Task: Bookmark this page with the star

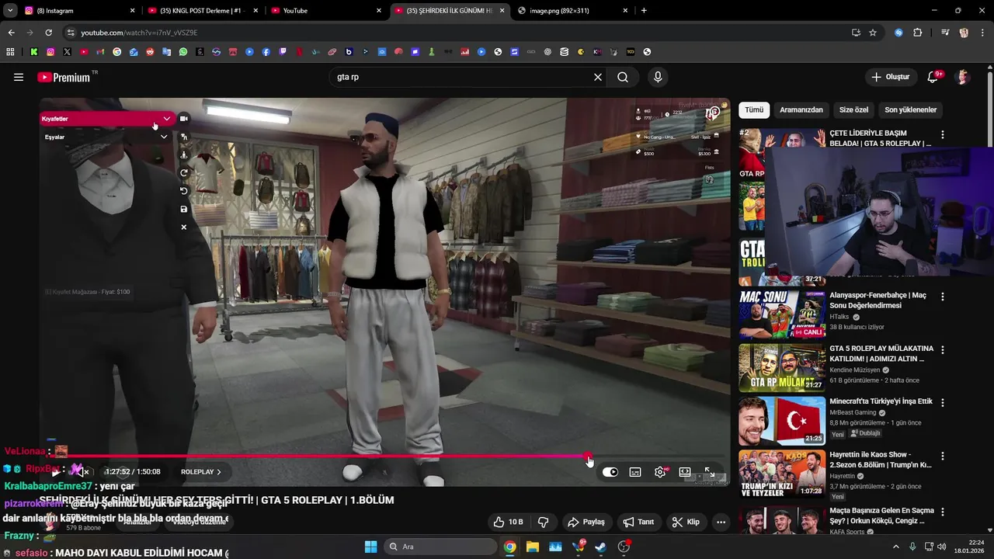Action: coord(873,33)
